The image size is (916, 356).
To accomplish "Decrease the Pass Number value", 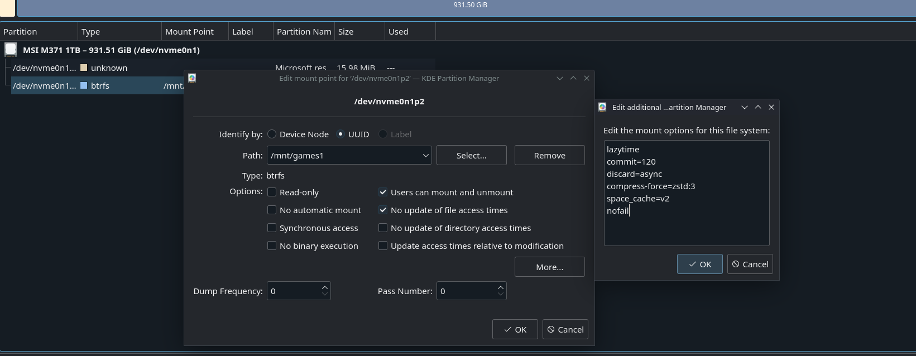I will tap(500, 295).
